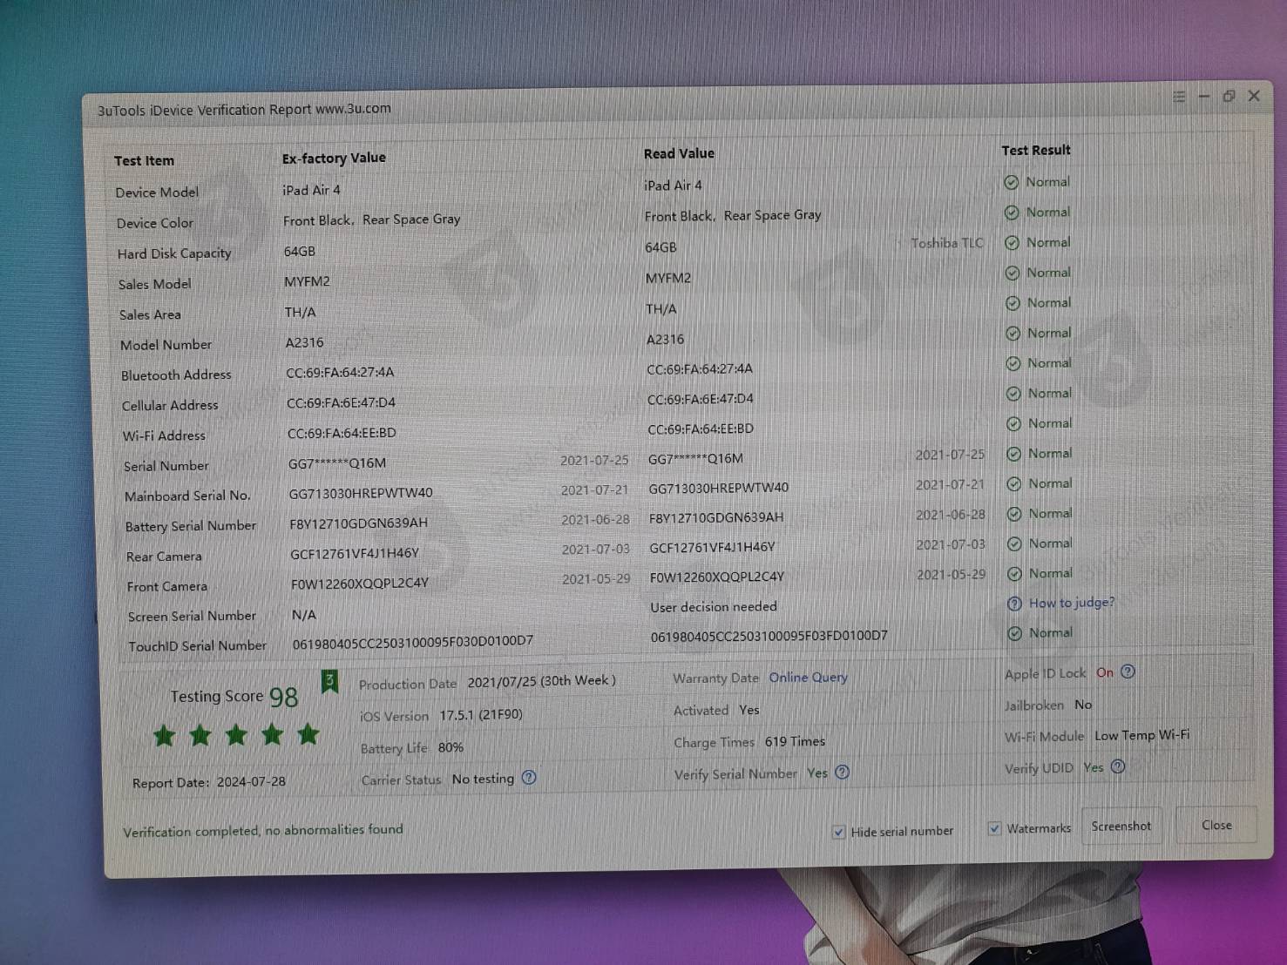Click ex-factory Bluetooth address CC:69:FA:64:27:4A
Image resolution: width=1287 pixels, height=965 pixels.
(340, 373)
